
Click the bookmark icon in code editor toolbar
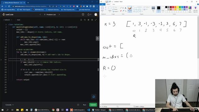point(81,20)
